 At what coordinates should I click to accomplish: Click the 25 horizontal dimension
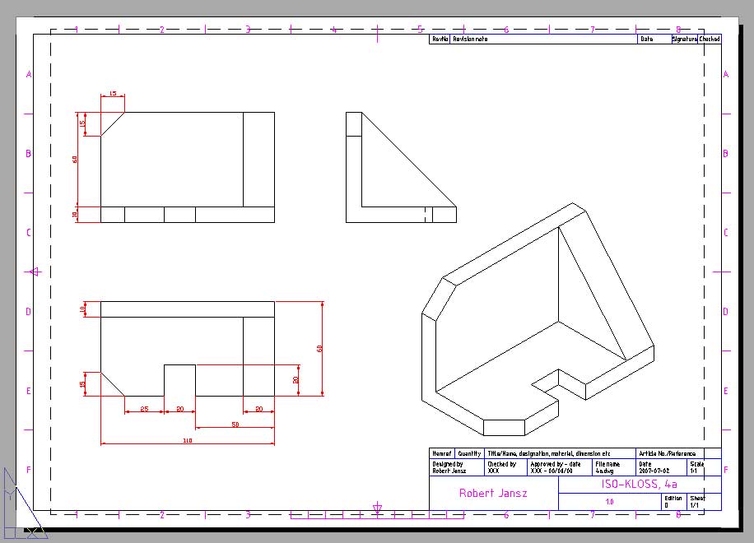pos(144,409)
